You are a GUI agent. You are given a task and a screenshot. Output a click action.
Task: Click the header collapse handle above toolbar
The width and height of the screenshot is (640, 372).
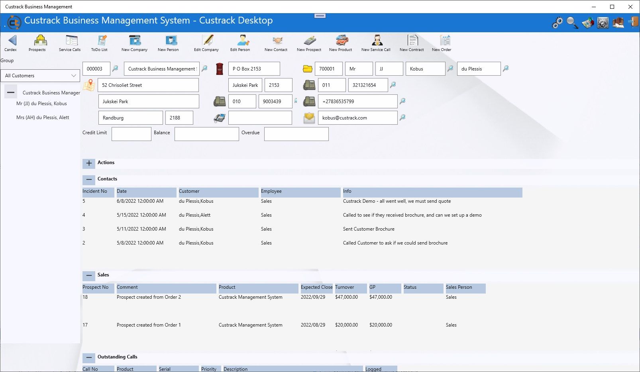320,16
